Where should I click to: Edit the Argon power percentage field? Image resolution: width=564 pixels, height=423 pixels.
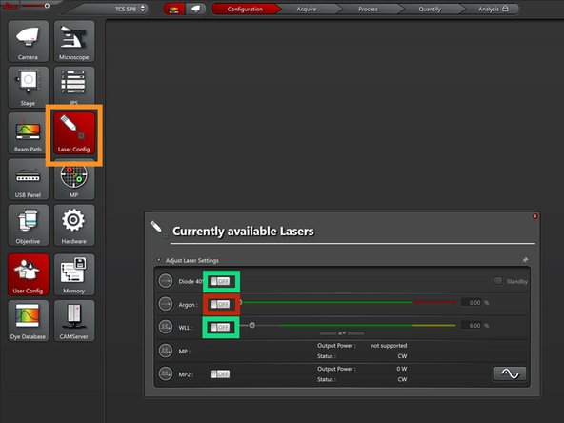coord(472,303)
